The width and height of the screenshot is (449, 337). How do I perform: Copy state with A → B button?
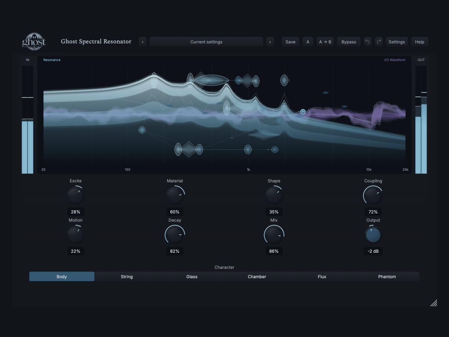pyautogui.click(x=325, y=42)
